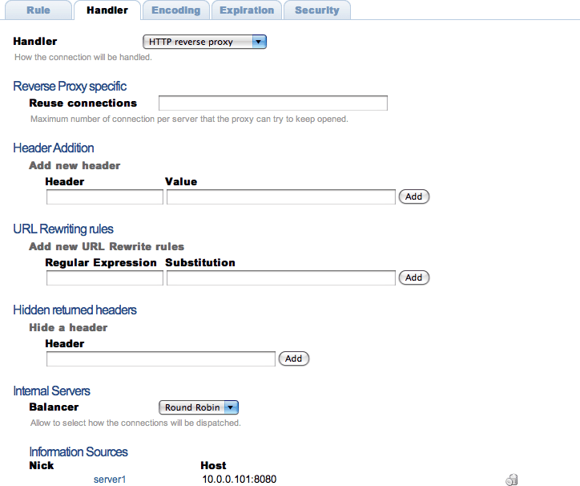Expand the Balancer Round Robin dropdown
Screen dimensions: 580x486
tap(199, 407)
